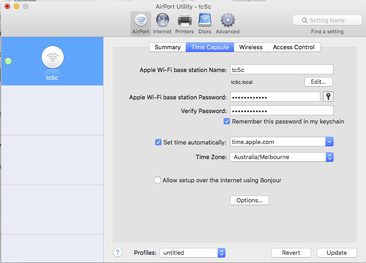
Task: Open the Internet settings globe icon
Action: (162, 24)
